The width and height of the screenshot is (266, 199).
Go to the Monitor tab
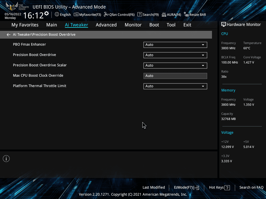(133, 25)
